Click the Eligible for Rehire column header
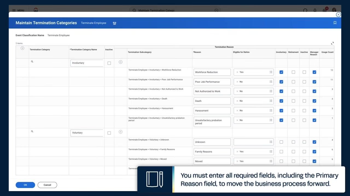 (x=241, y=52)
